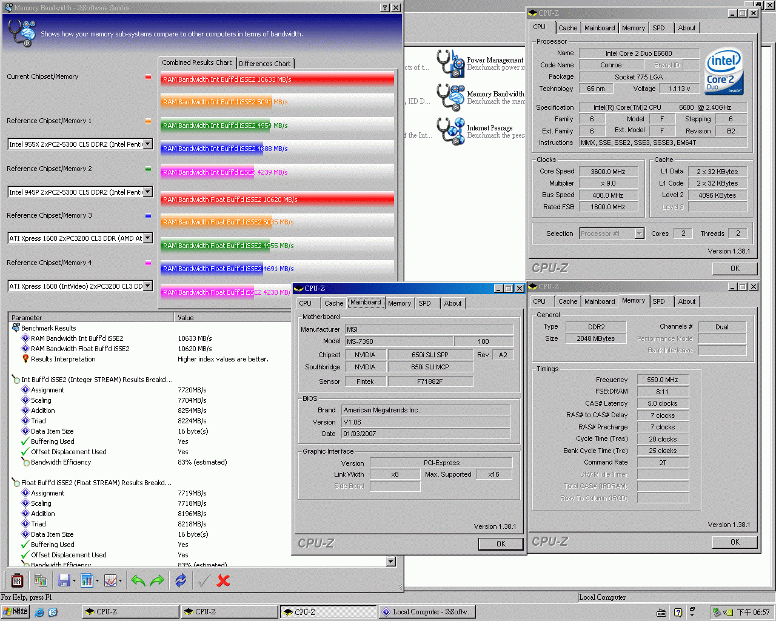
Task: Open Outlook Express from quick launch
Action: (53, 612)
